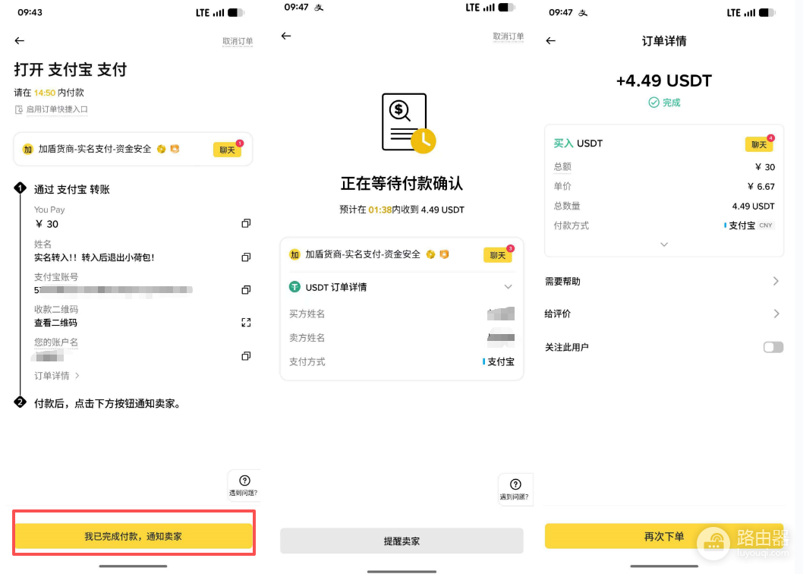Tap 单价 ¥ 6.67 value

[x=761, y=187]
